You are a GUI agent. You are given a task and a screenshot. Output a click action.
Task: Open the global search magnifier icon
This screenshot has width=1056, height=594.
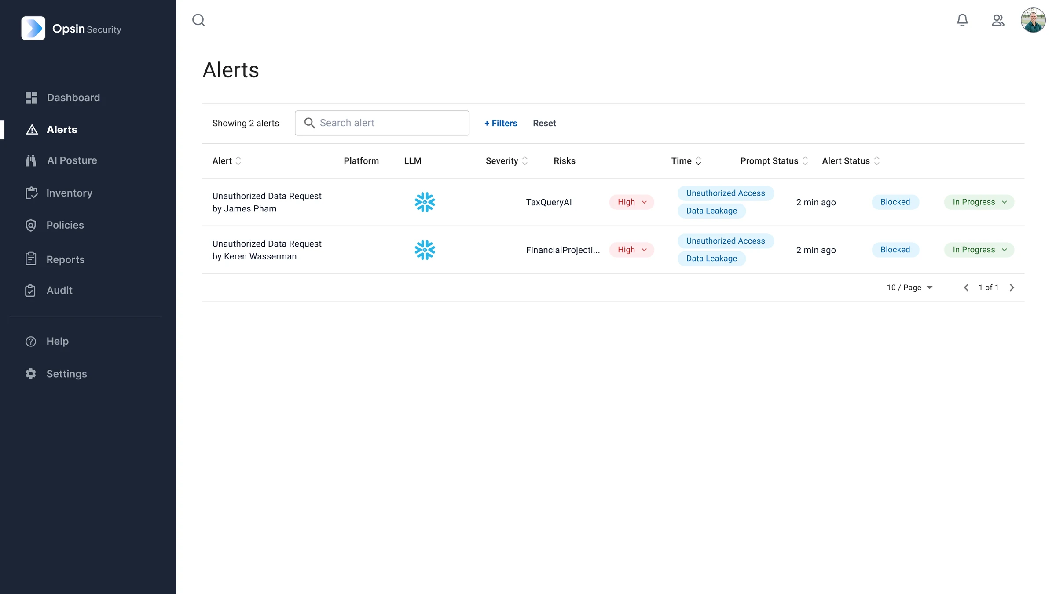199,20
